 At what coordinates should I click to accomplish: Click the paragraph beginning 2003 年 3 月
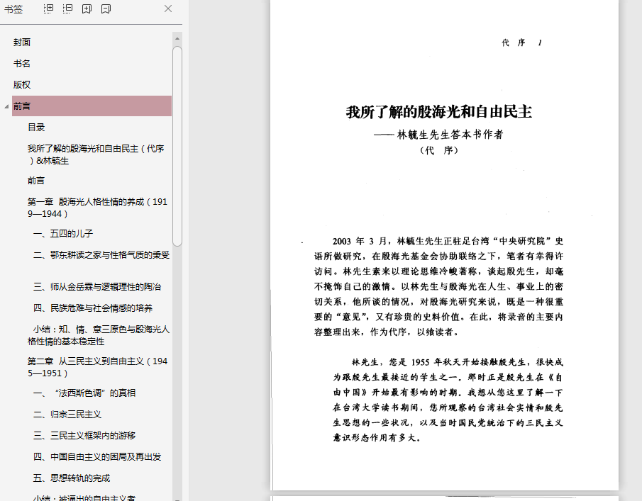(438, 286)
